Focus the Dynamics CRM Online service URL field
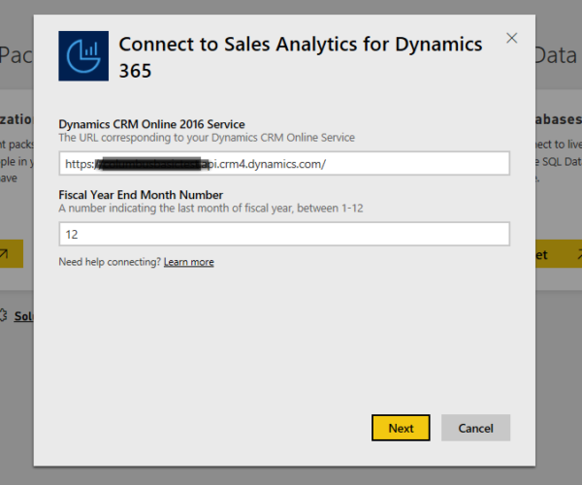The width and height of the screenshot is (582, 485). (284, 163)
